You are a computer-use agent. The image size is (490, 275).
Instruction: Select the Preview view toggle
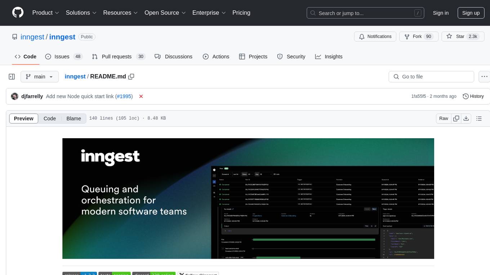[24, 118]
